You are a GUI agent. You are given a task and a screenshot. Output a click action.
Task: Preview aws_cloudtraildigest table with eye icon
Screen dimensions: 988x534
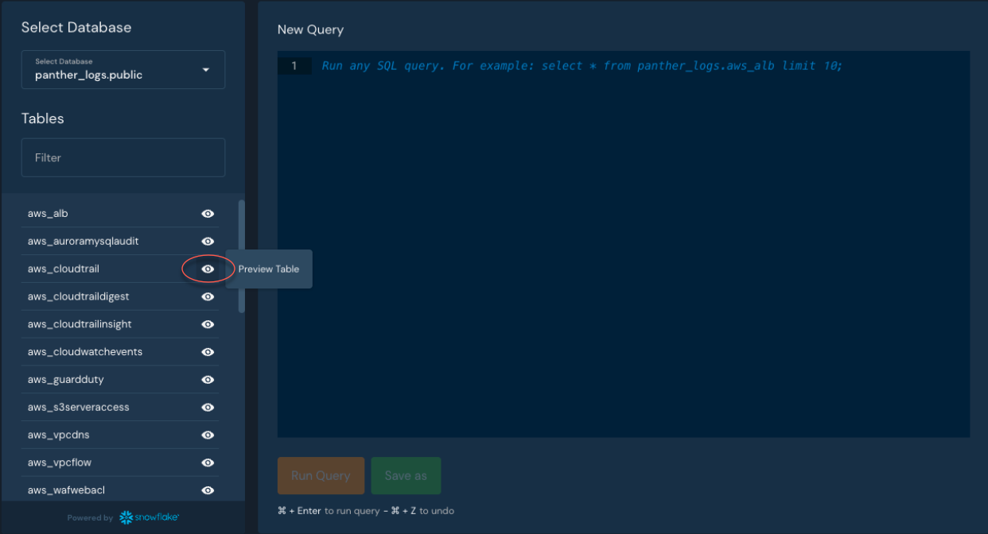pyautogui.click(x=208, y=296)
